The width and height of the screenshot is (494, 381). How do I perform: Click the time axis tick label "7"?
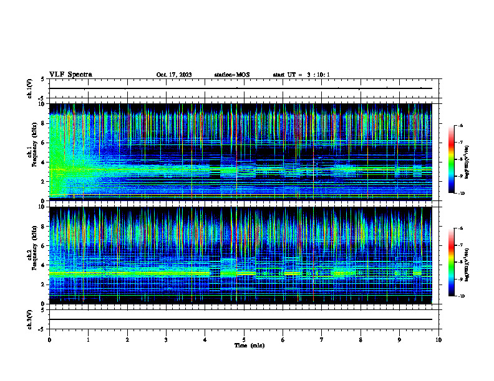(x=322, y=340)
